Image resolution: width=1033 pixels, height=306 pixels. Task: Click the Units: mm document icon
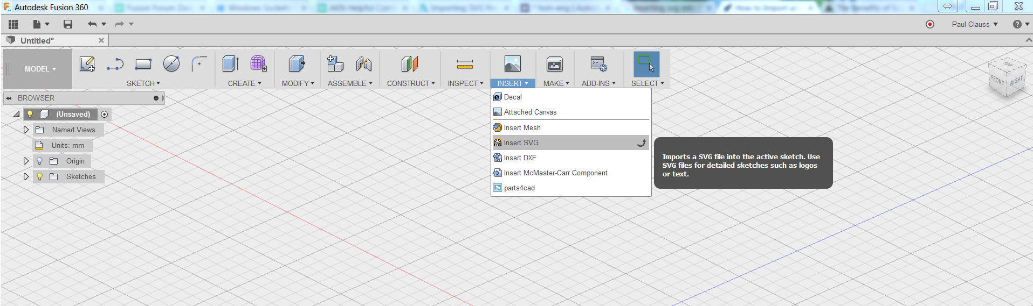click(39, 145)
